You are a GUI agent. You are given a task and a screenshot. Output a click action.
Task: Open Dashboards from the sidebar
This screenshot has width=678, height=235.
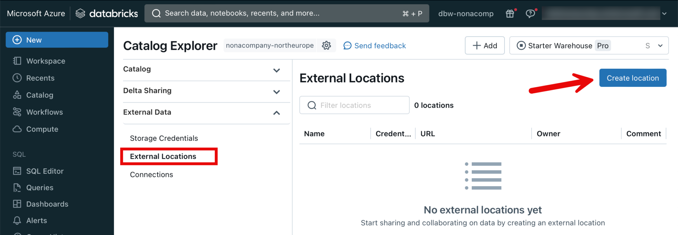(x=47, y=204)
